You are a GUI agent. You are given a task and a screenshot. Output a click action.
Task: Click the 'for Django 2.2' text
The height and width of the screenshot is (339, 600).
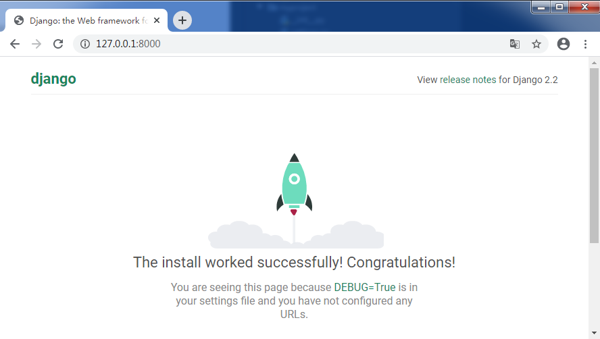[x=528, y=80]
